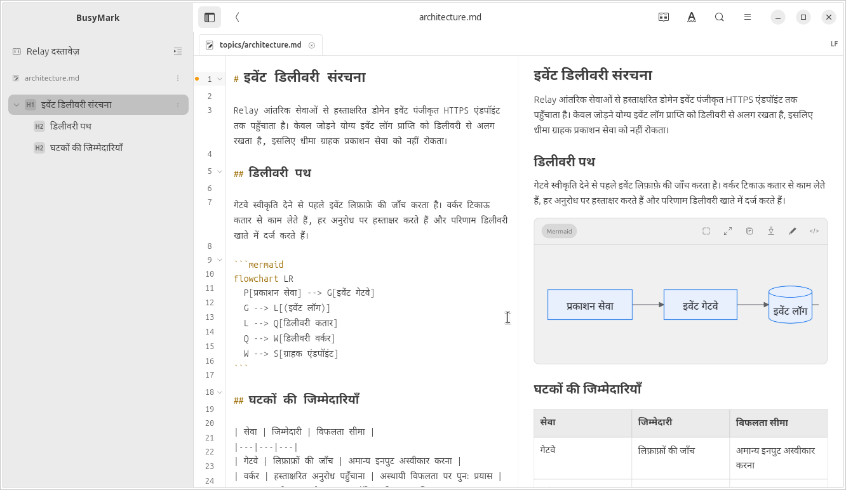Click the 'W --> S[ग्राहक एंडपॉइंट]' code line
This screenshot has height=490, width=846.
pyautogui.click(x=291, y=354)
